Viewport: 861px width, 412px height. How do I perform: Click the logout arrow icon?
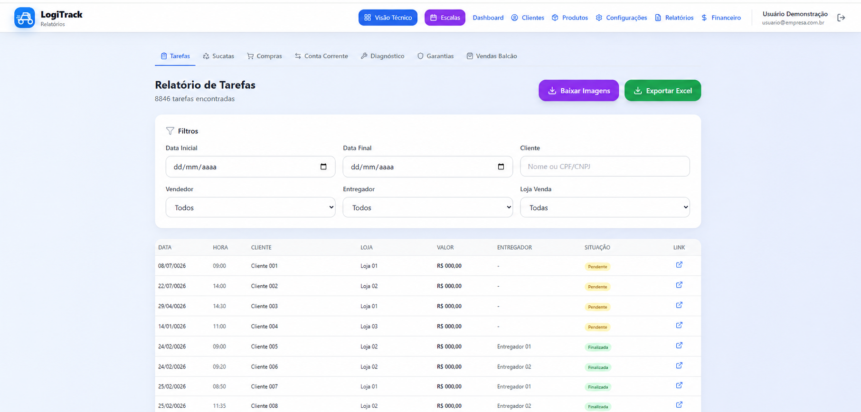point(841,18)
